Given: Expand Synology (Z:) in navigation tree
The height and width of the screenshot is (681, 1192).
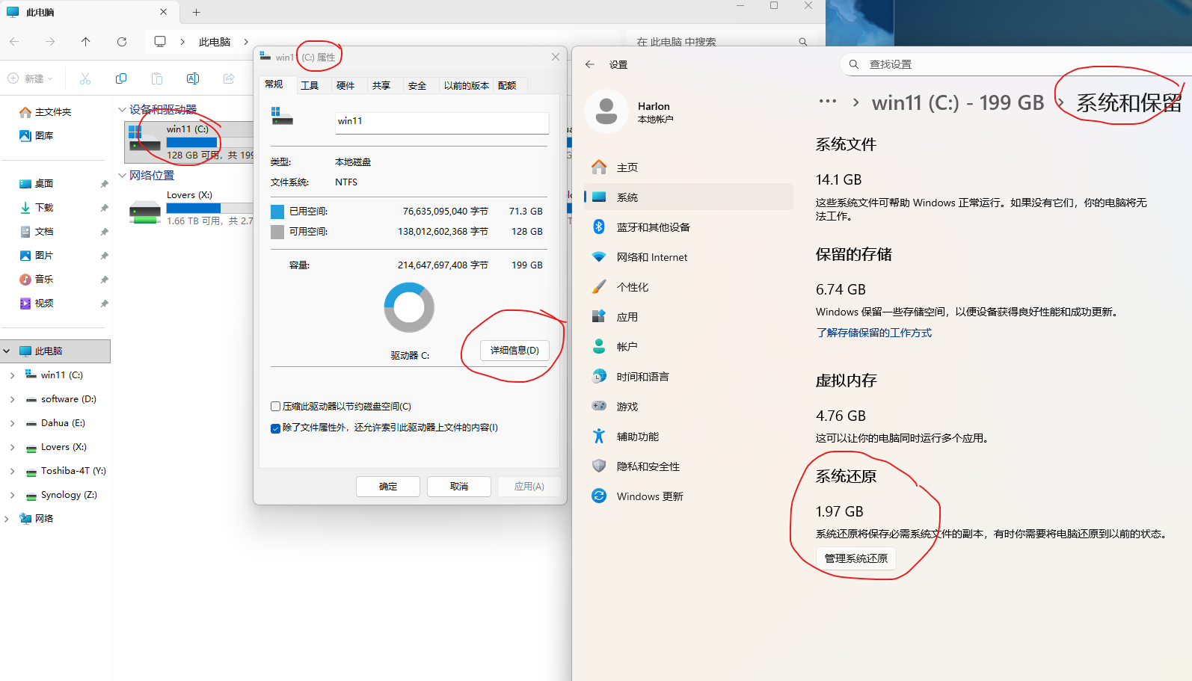Looking at the screenshot, I should (x=12, y=495).
